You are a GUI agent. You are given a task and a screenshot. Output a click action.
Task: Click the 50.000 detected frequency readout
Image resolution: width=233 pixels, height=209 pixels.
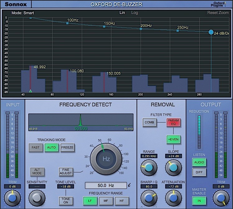coord(81,128)
